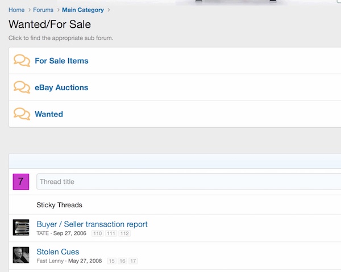Open the Buyer / Seller transaction report thread
Screen dimensions: 341x272
tap(92, 224)
